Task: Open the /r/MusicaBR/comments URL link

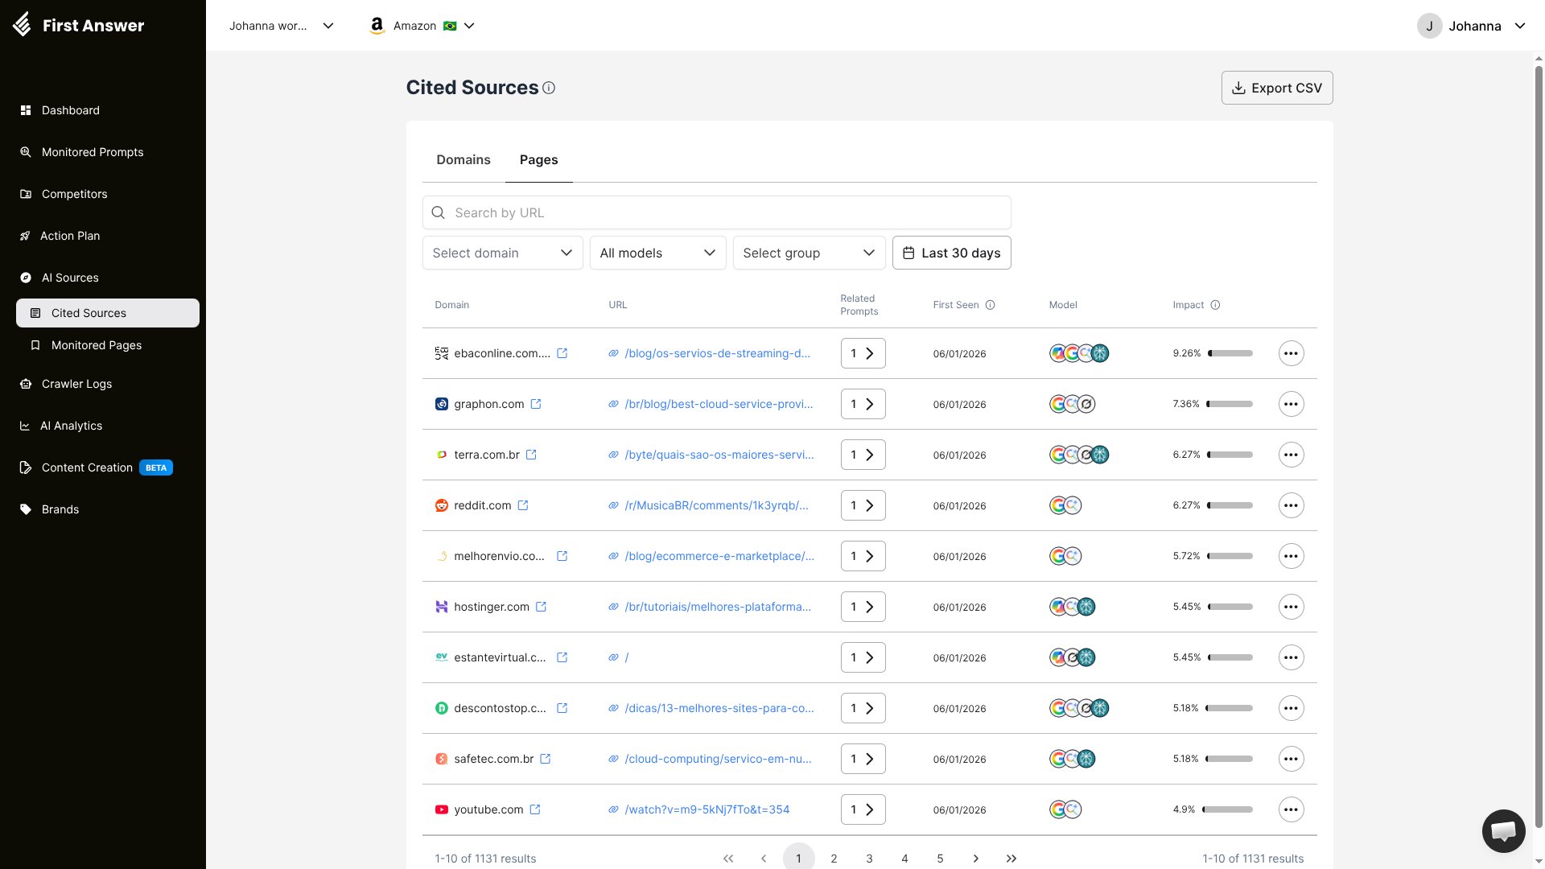Action: pyautogui.click(x=716, y=505)
